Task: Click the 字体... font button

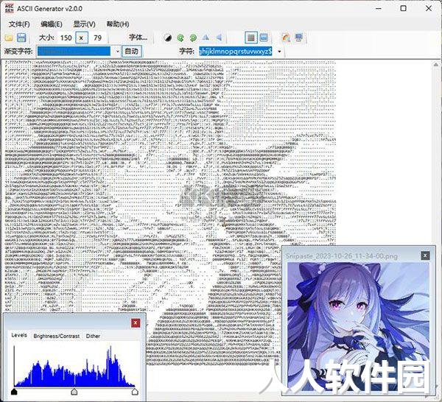Action: tap(138, 38)
